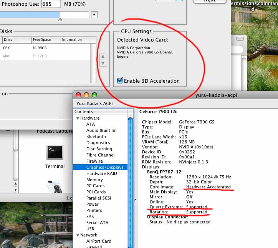
Task: Collapse the Hardware tree section
Action: (x=78, y=118)
